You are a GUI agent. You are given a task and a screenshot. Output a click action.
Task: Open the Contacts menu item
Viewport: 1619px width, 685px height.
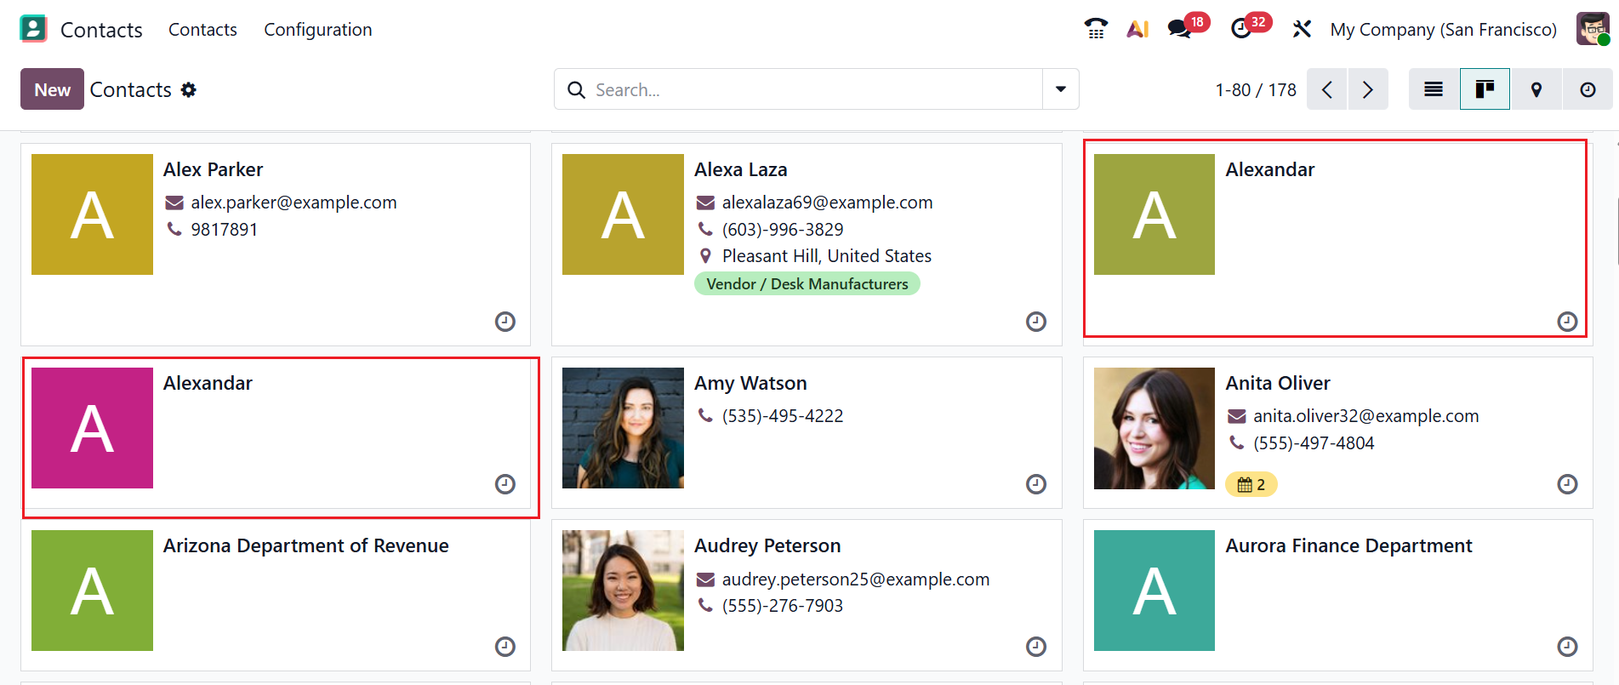pyautogui.click(x=202, y=29)
